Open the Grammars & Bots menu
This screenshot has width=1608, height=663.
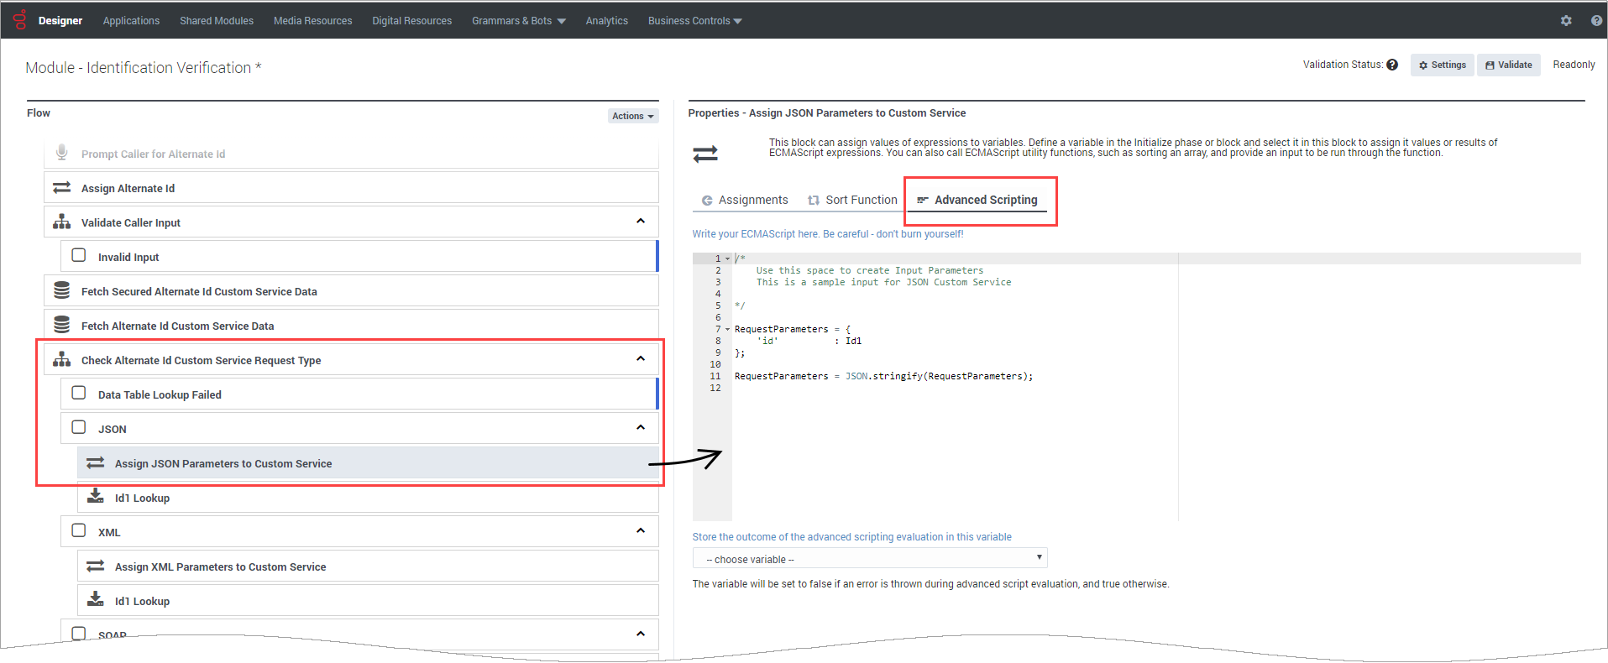[x=518, y=20]
